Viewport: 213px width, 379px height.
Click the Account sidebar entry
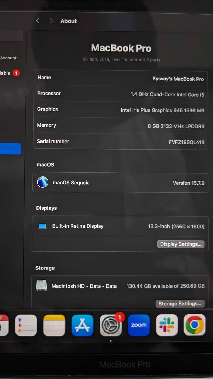(8, 58)
